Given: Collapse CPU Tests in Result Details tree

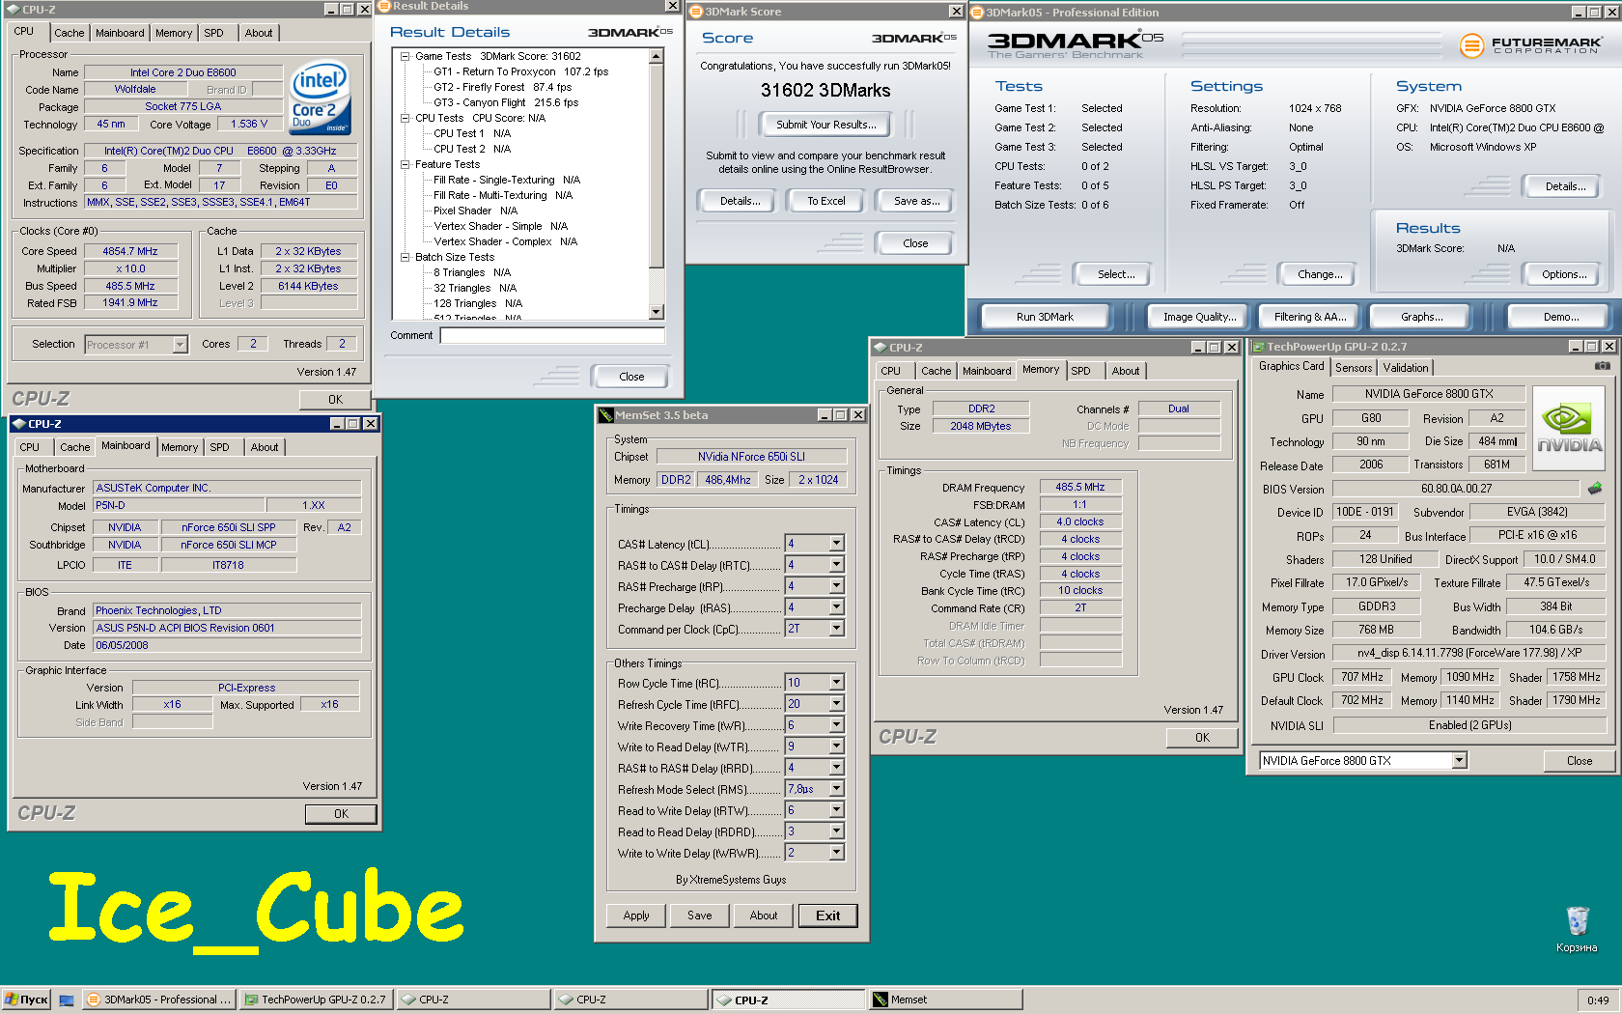Looking at the screenshot, I should [x=405, y=118].
